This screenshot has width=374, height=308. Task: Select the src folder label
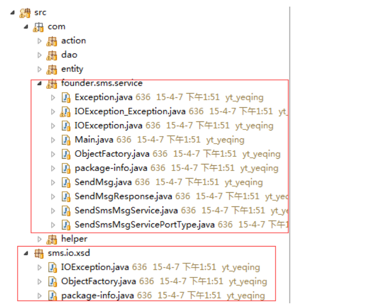pos(40,12)
